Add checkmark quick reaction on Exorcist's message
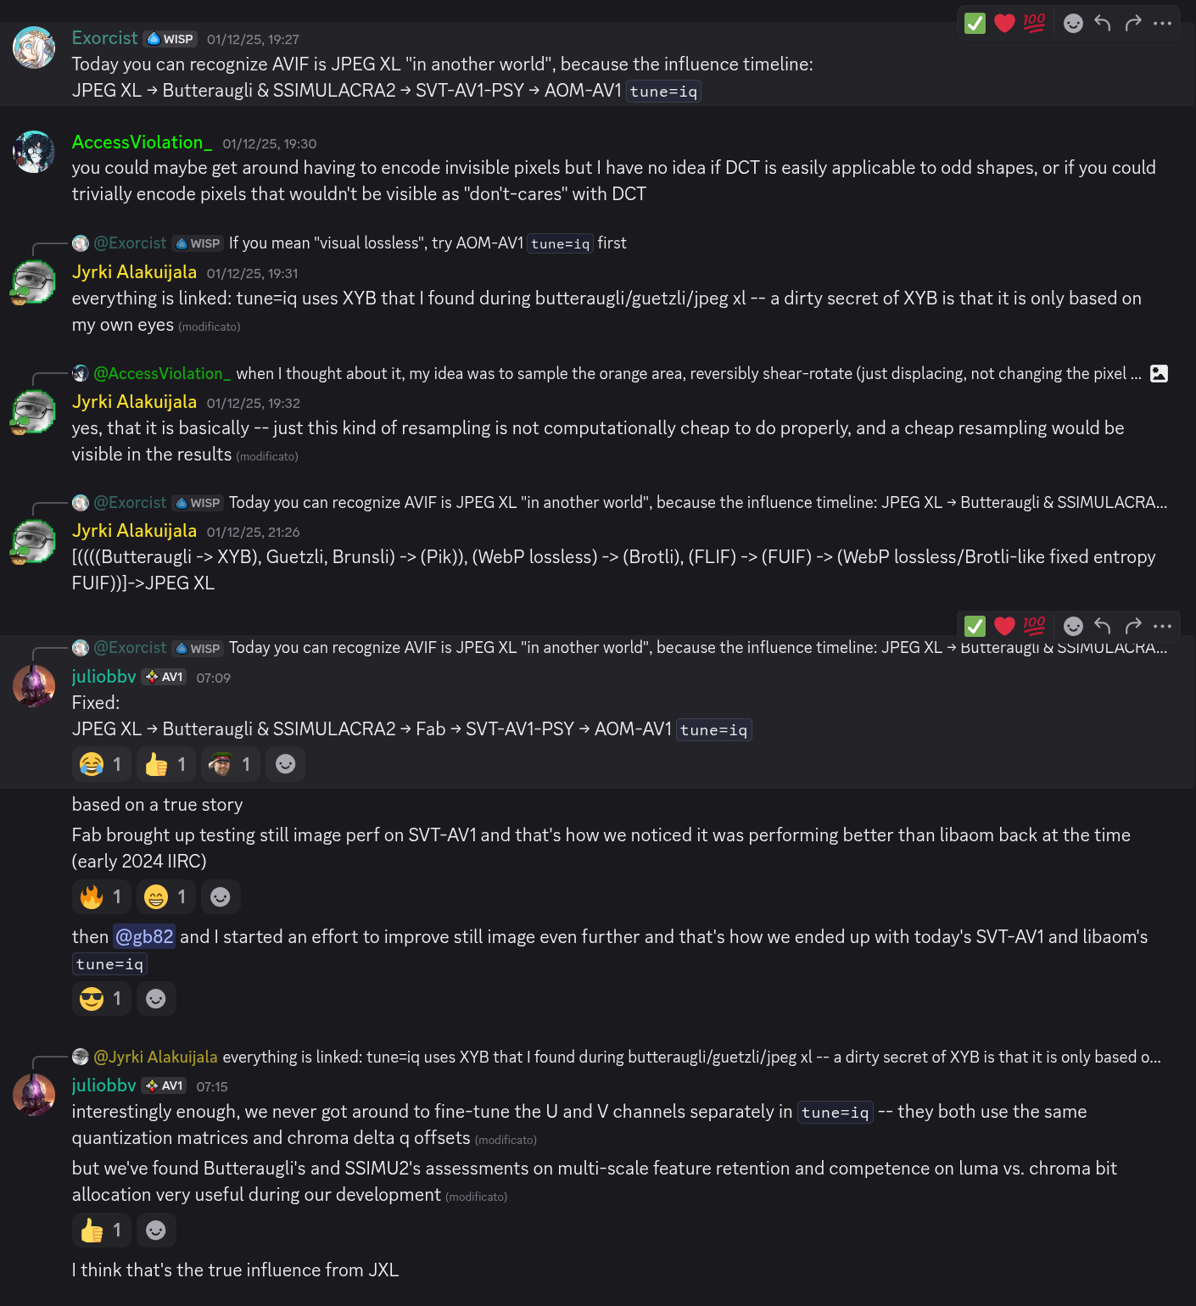The height and width of the screenshot is (1306, 1196). [x=975, y=23]
